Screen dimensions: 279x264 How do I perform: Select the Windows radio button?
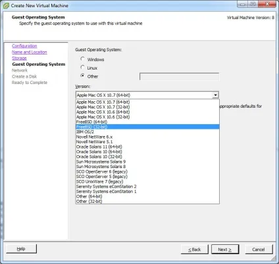(x=82, y=59)
